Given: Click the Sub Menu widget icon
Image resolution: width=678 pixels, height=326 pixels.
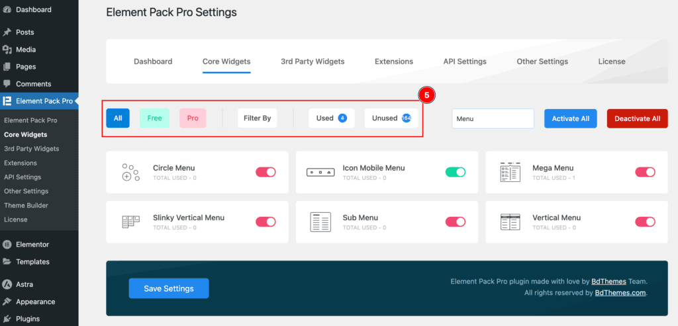Looking at the screenshot, I should click(x=320, y=222).
